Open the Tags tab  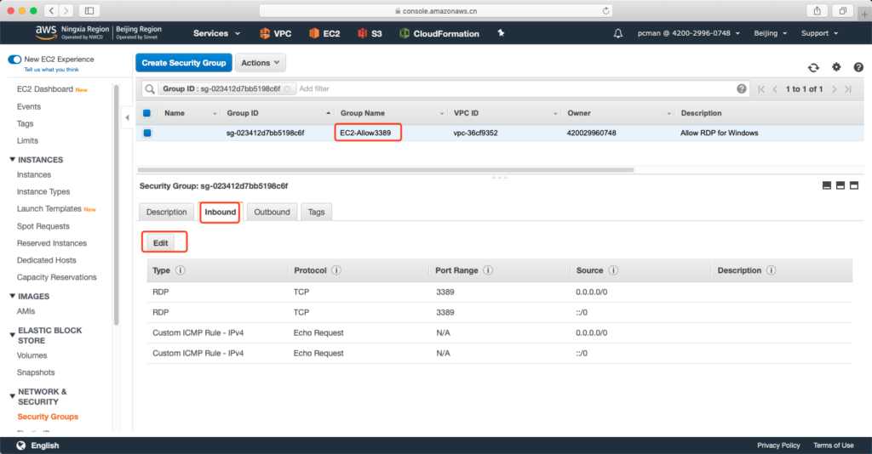coord(316,212)
